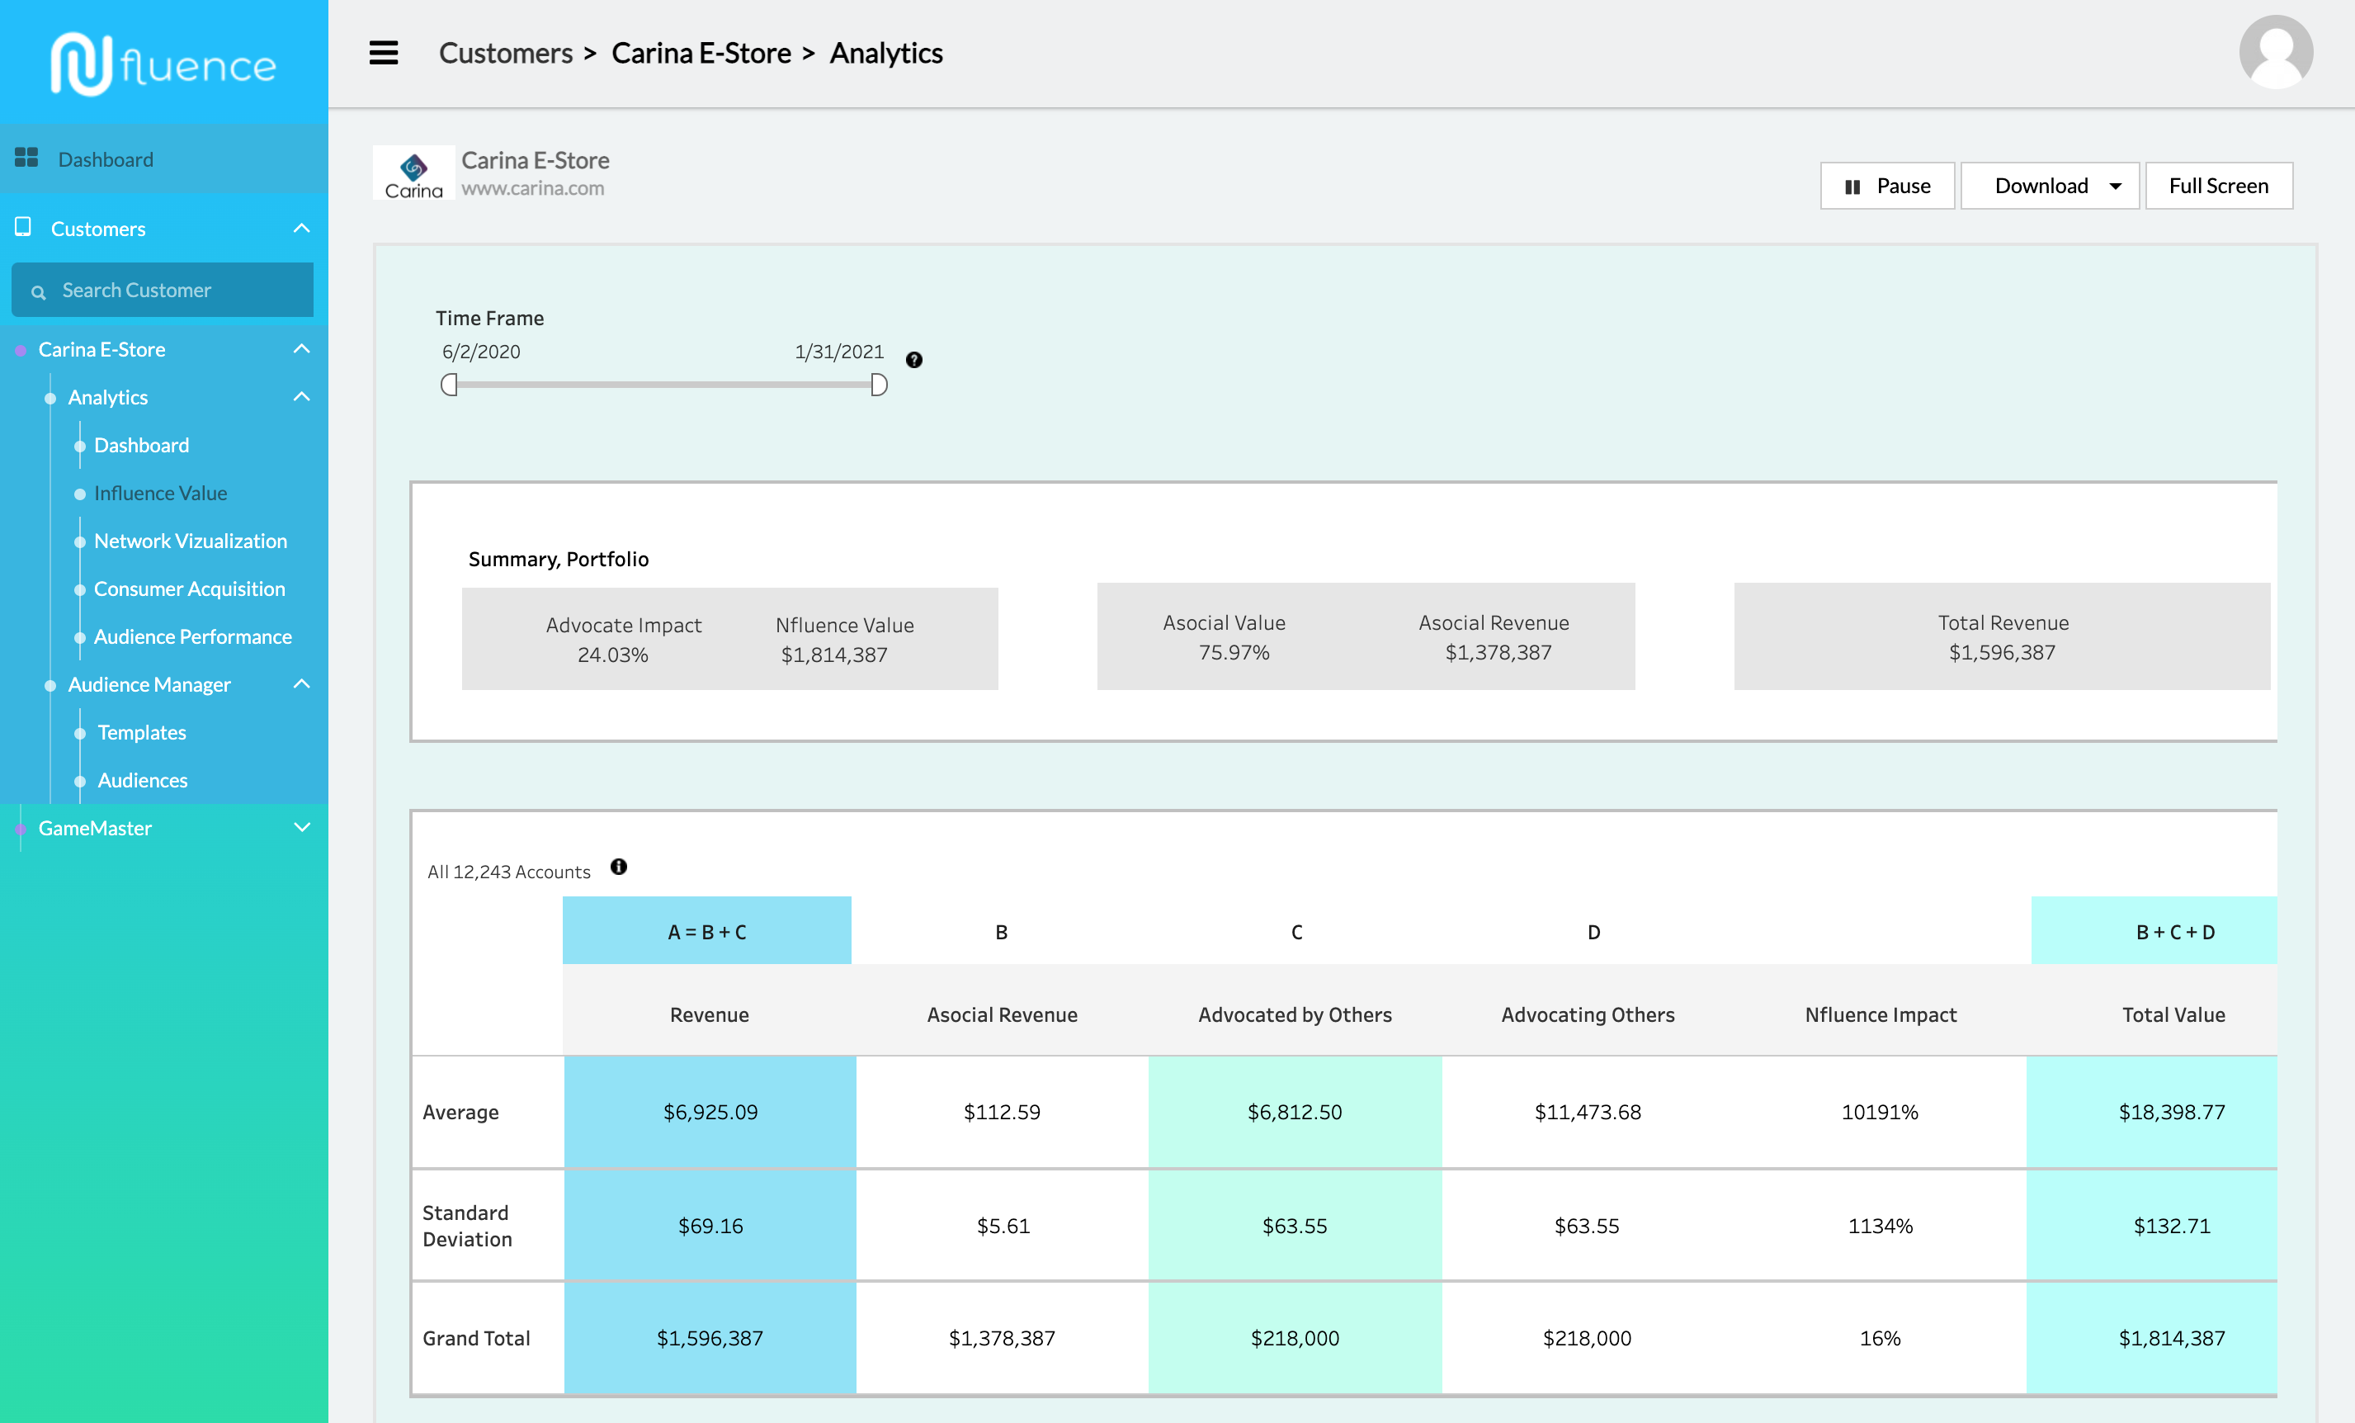Screen dimensions: 2355x1423
Task: Click Customers in the breadcrumb
Action: coord(506,53)
